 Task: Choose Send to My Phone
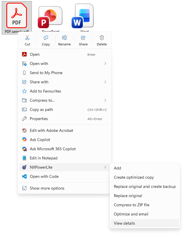pos(65,73)
